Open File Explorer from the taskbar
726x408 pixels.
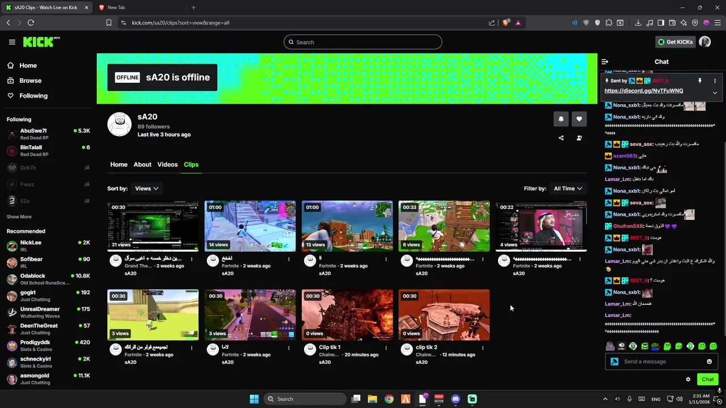[372, 399]
